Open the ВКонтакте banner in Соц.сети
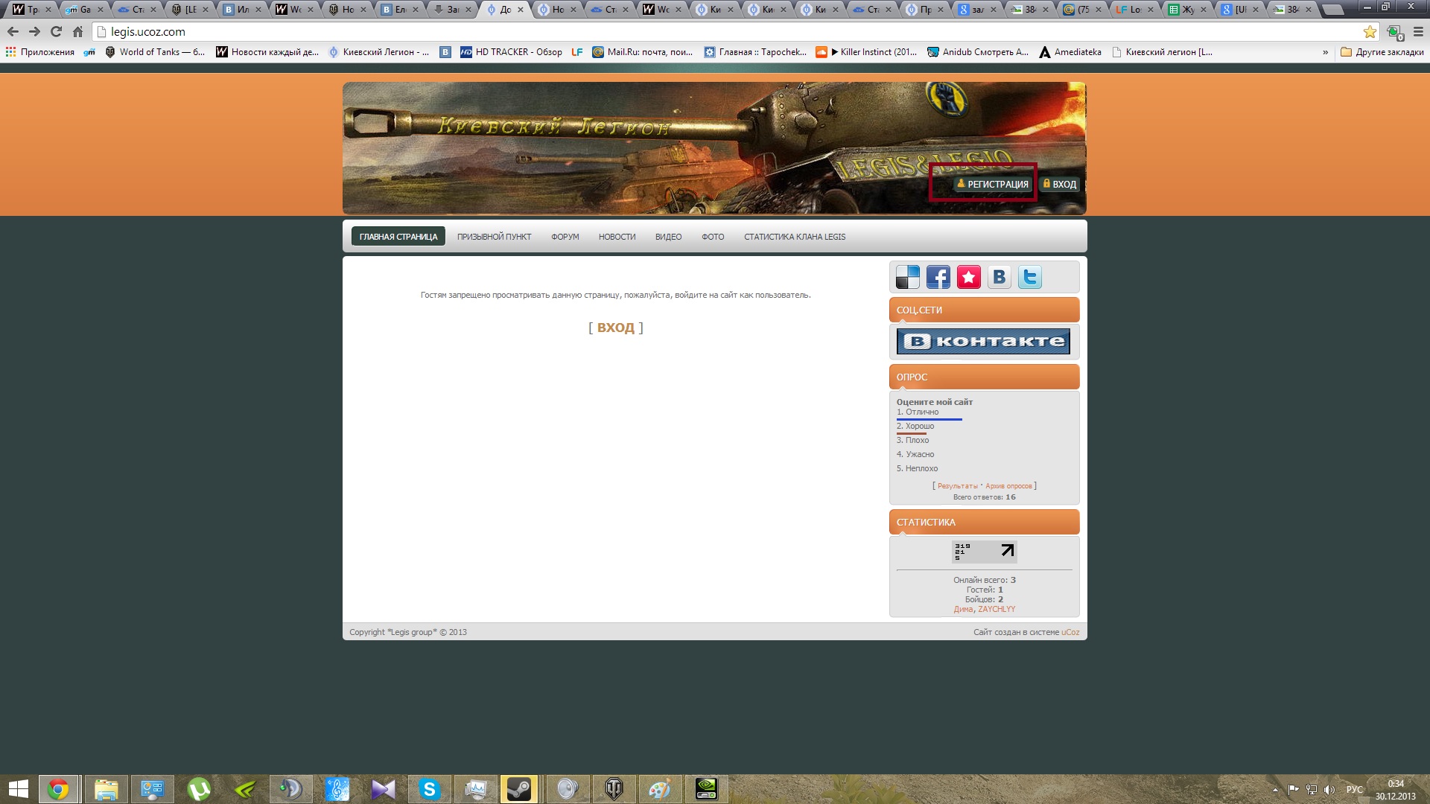1430x804 pixels. pyautogui.click(x=983, y=341)
